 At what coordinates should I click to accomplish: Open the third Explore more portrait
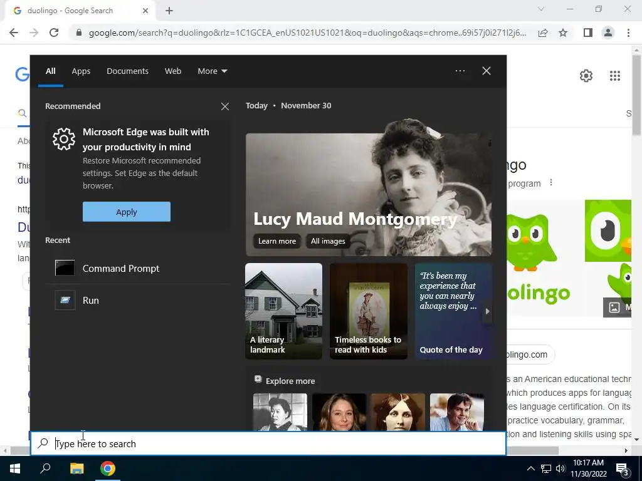398,412
